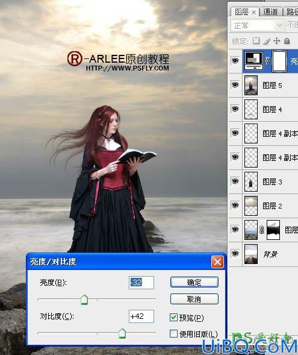Screen dimensions: 298x355
Task: Select the 图层 4 thumbnail
Action: point(251,109)
